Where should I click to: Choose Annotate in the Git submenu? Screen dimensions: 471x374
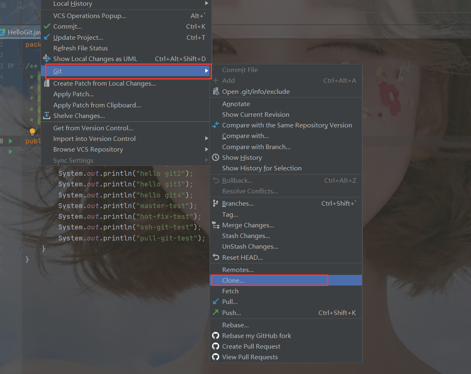point(286,104)
